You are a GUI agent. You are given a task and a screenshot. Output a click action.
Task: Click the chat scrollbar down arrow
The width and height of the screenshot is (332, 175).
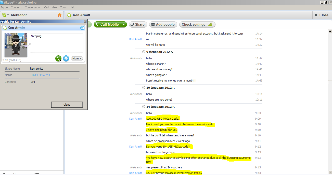click(x=330, y=172)
